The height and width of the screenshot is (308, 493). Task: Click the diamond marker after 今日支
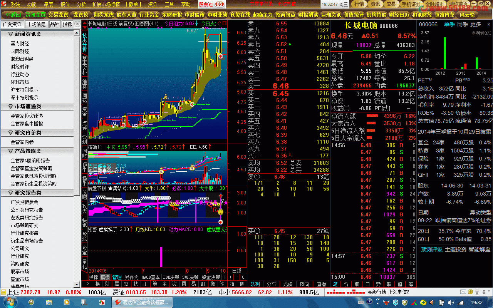(219, 23)
